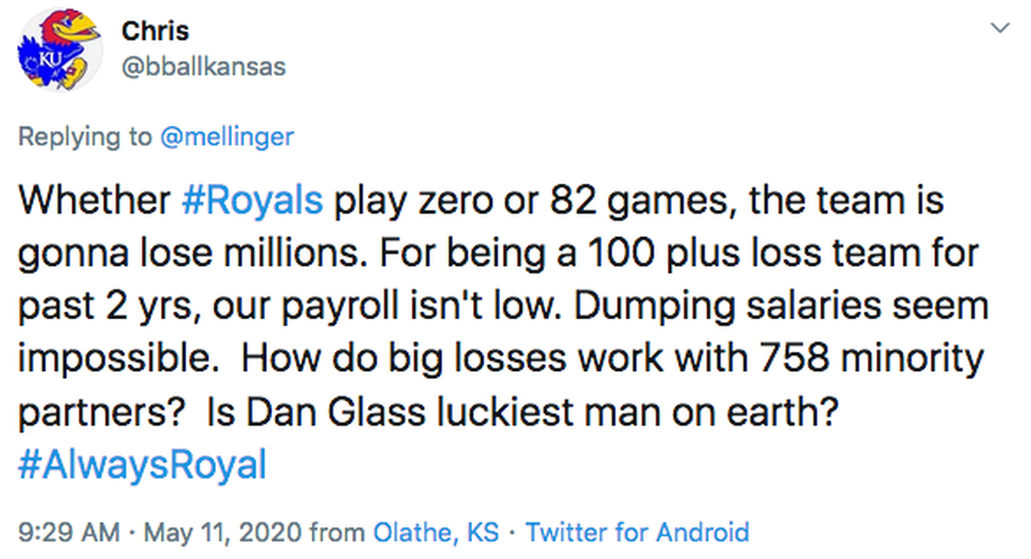Open Chris's profile via display name

pyautogui.click(x=155, y=30)
